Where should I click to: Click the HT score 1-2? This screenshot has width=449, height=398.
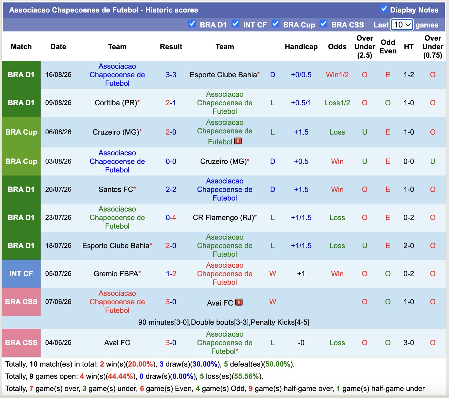pyautogui.click(x=409, y=75)
